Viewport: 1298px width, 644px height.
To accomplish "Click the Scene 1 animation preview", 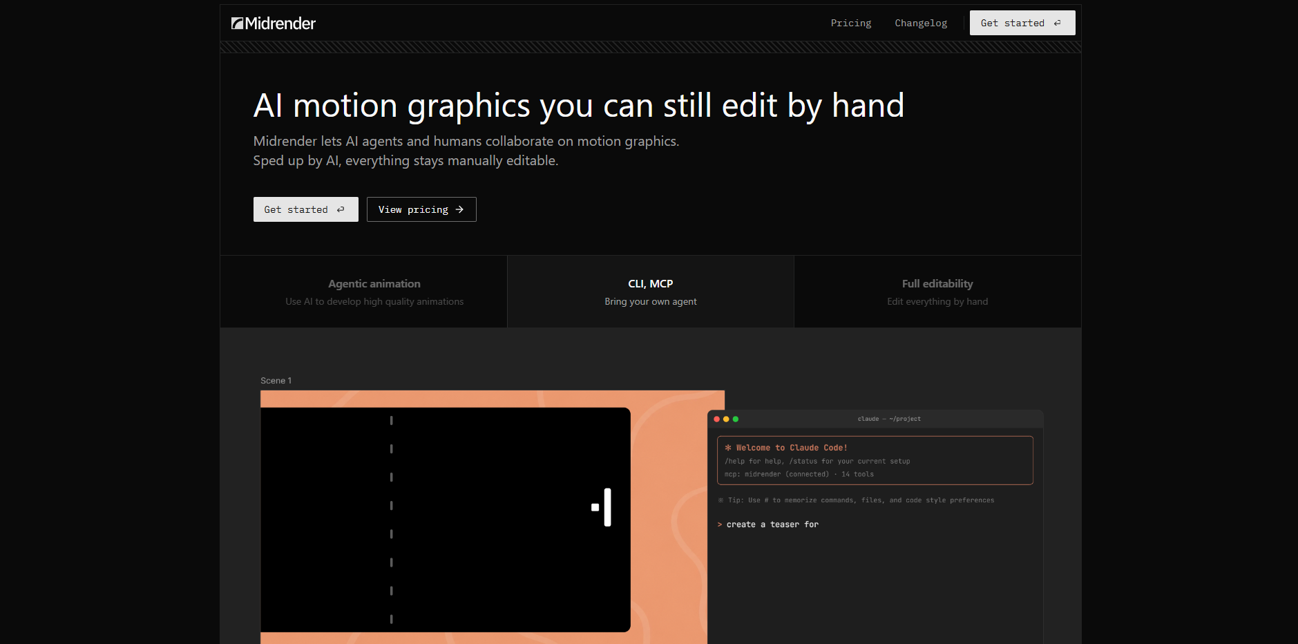I will [493, 517].
